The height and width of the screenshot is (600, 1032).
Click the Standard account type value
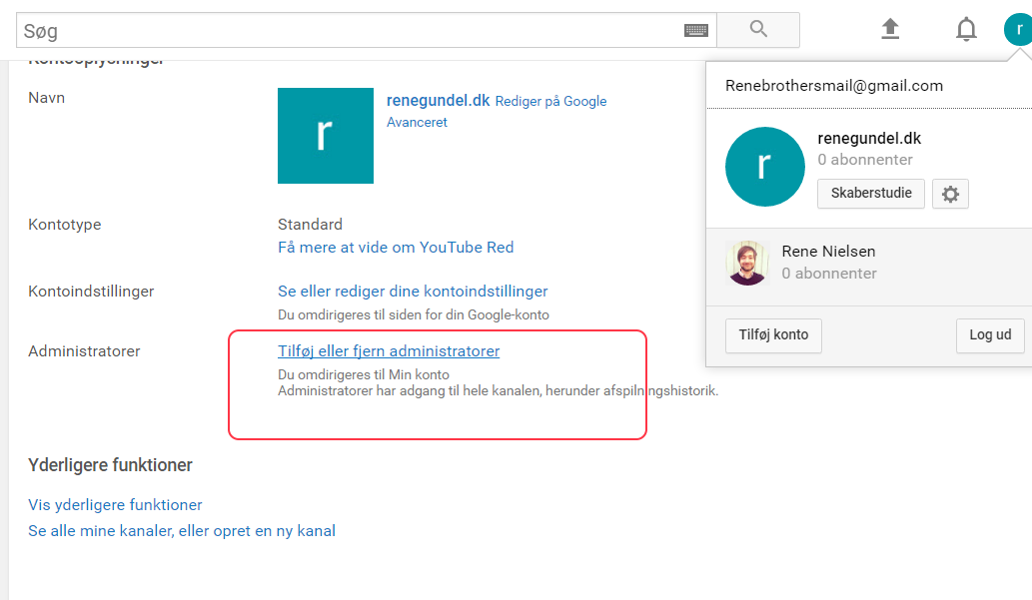pos(310,225)
